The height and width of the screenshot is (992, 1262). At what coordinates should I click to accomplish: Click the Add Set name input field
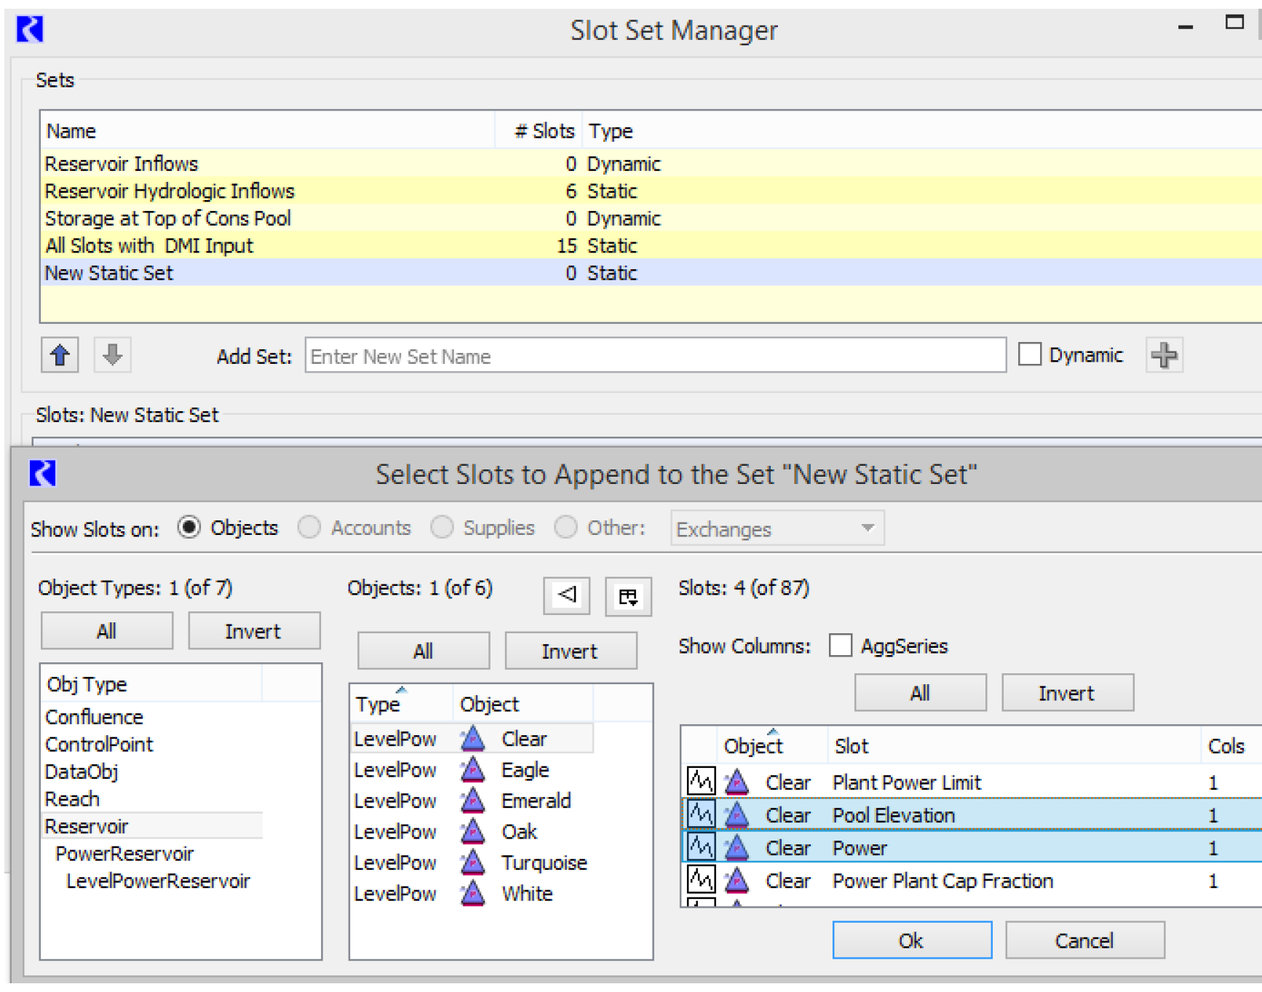coord(655,356)
